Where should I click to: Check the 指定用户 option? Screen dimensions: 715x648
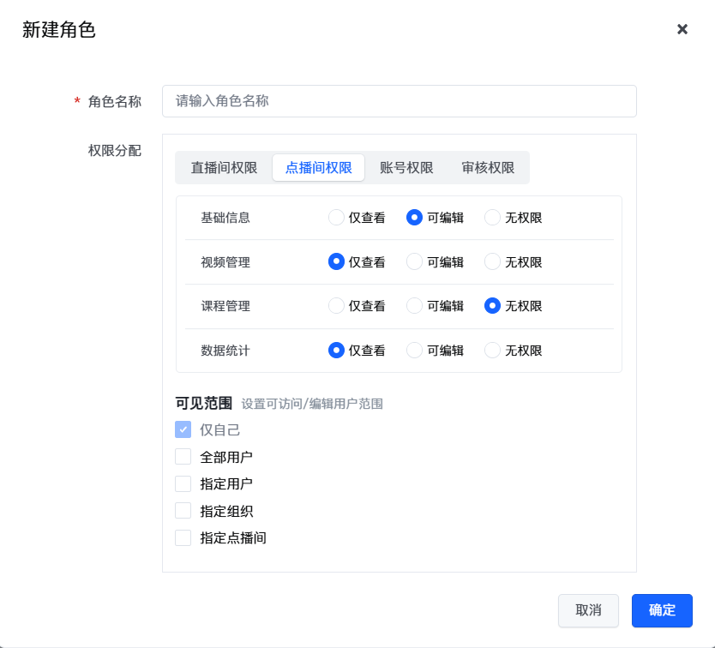point(183,483)
